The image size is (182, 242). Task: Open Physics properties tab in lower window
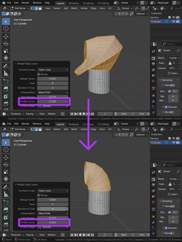[x=153, y=233]
